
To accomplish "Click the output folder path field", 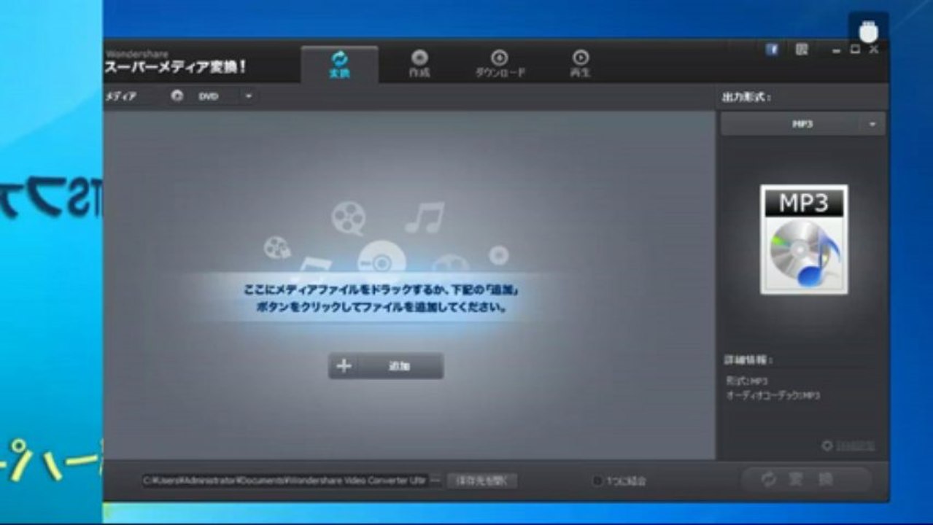I will point(285,481).
